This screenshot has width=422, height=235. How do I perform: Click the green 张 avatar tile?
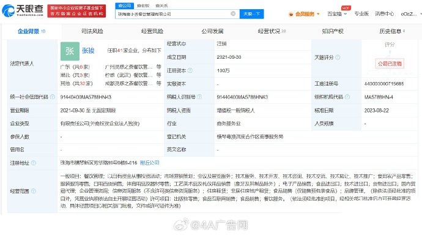(70, 51)
